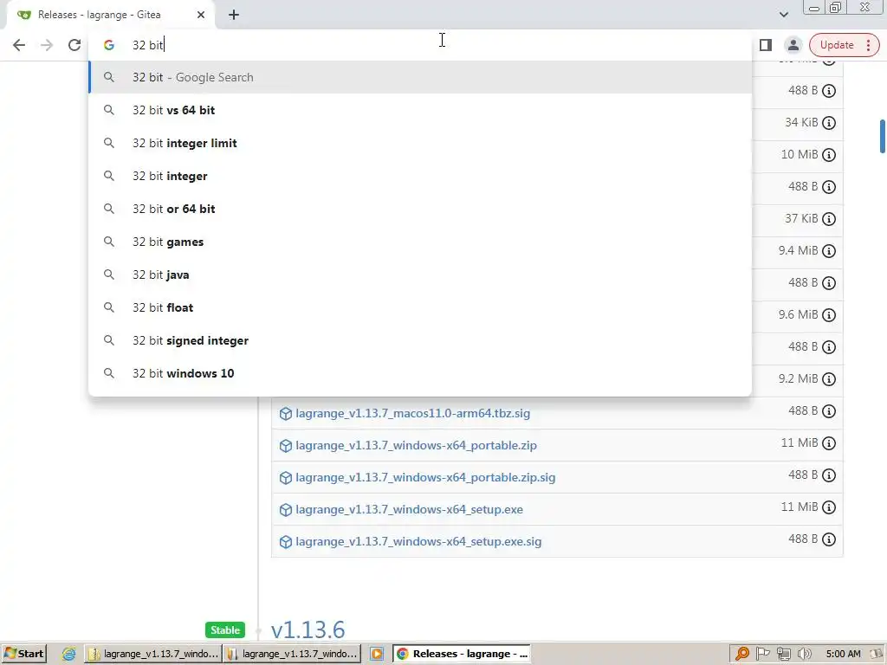Pick the '32 bit games' suggestion
This screenshot has width=887, height=665.
click(420, 242)
